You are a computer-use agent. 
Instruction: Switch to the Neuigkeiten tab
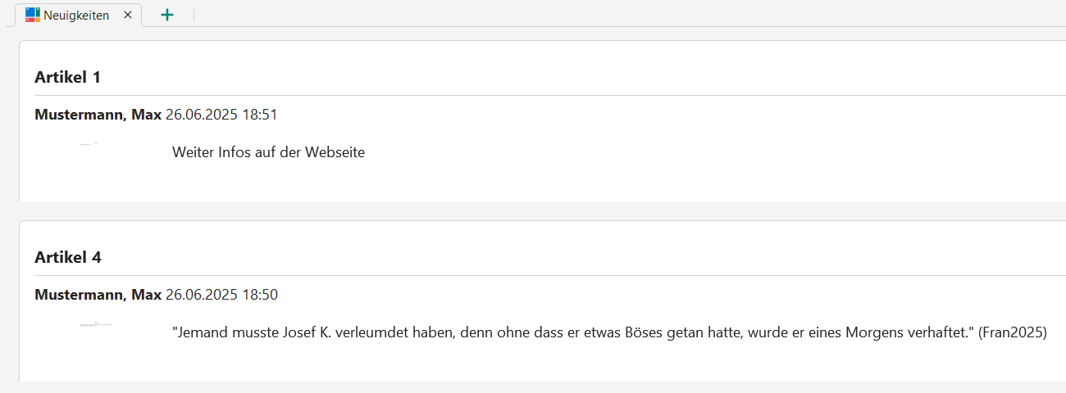tap(76, 15)
